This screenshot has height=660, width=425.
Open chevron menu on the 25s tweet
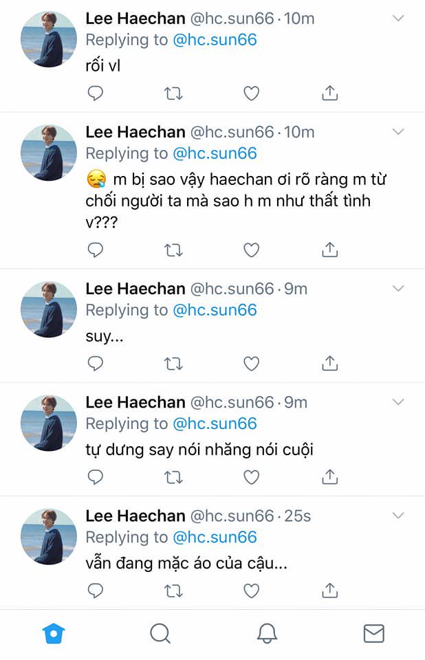coord(398,515)
